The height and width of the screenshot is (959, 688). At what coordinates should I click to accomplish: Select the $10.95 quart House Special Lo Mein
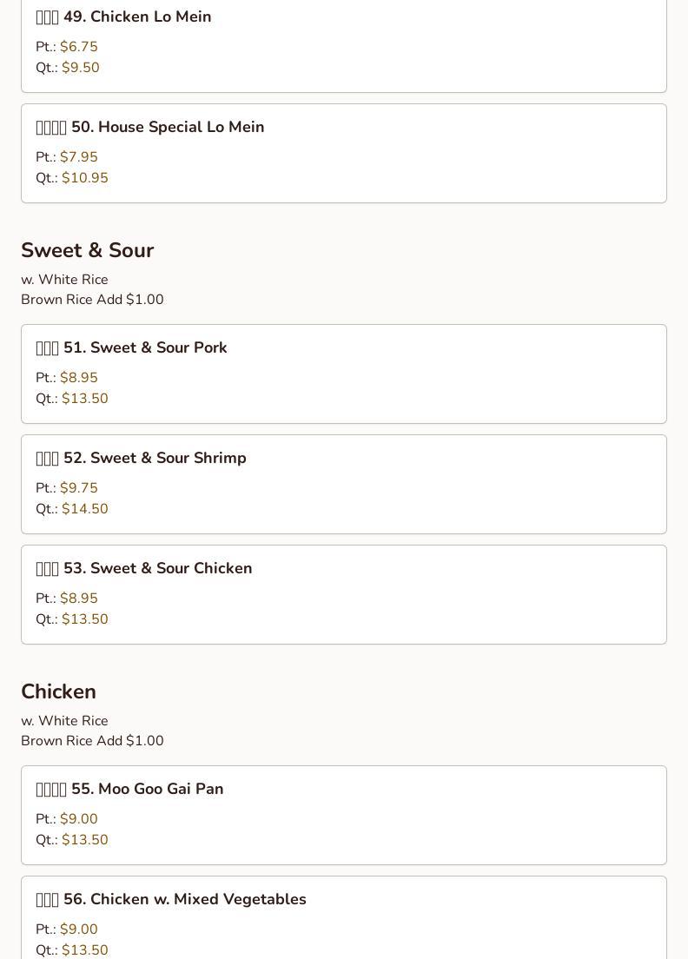coord(84,178)
